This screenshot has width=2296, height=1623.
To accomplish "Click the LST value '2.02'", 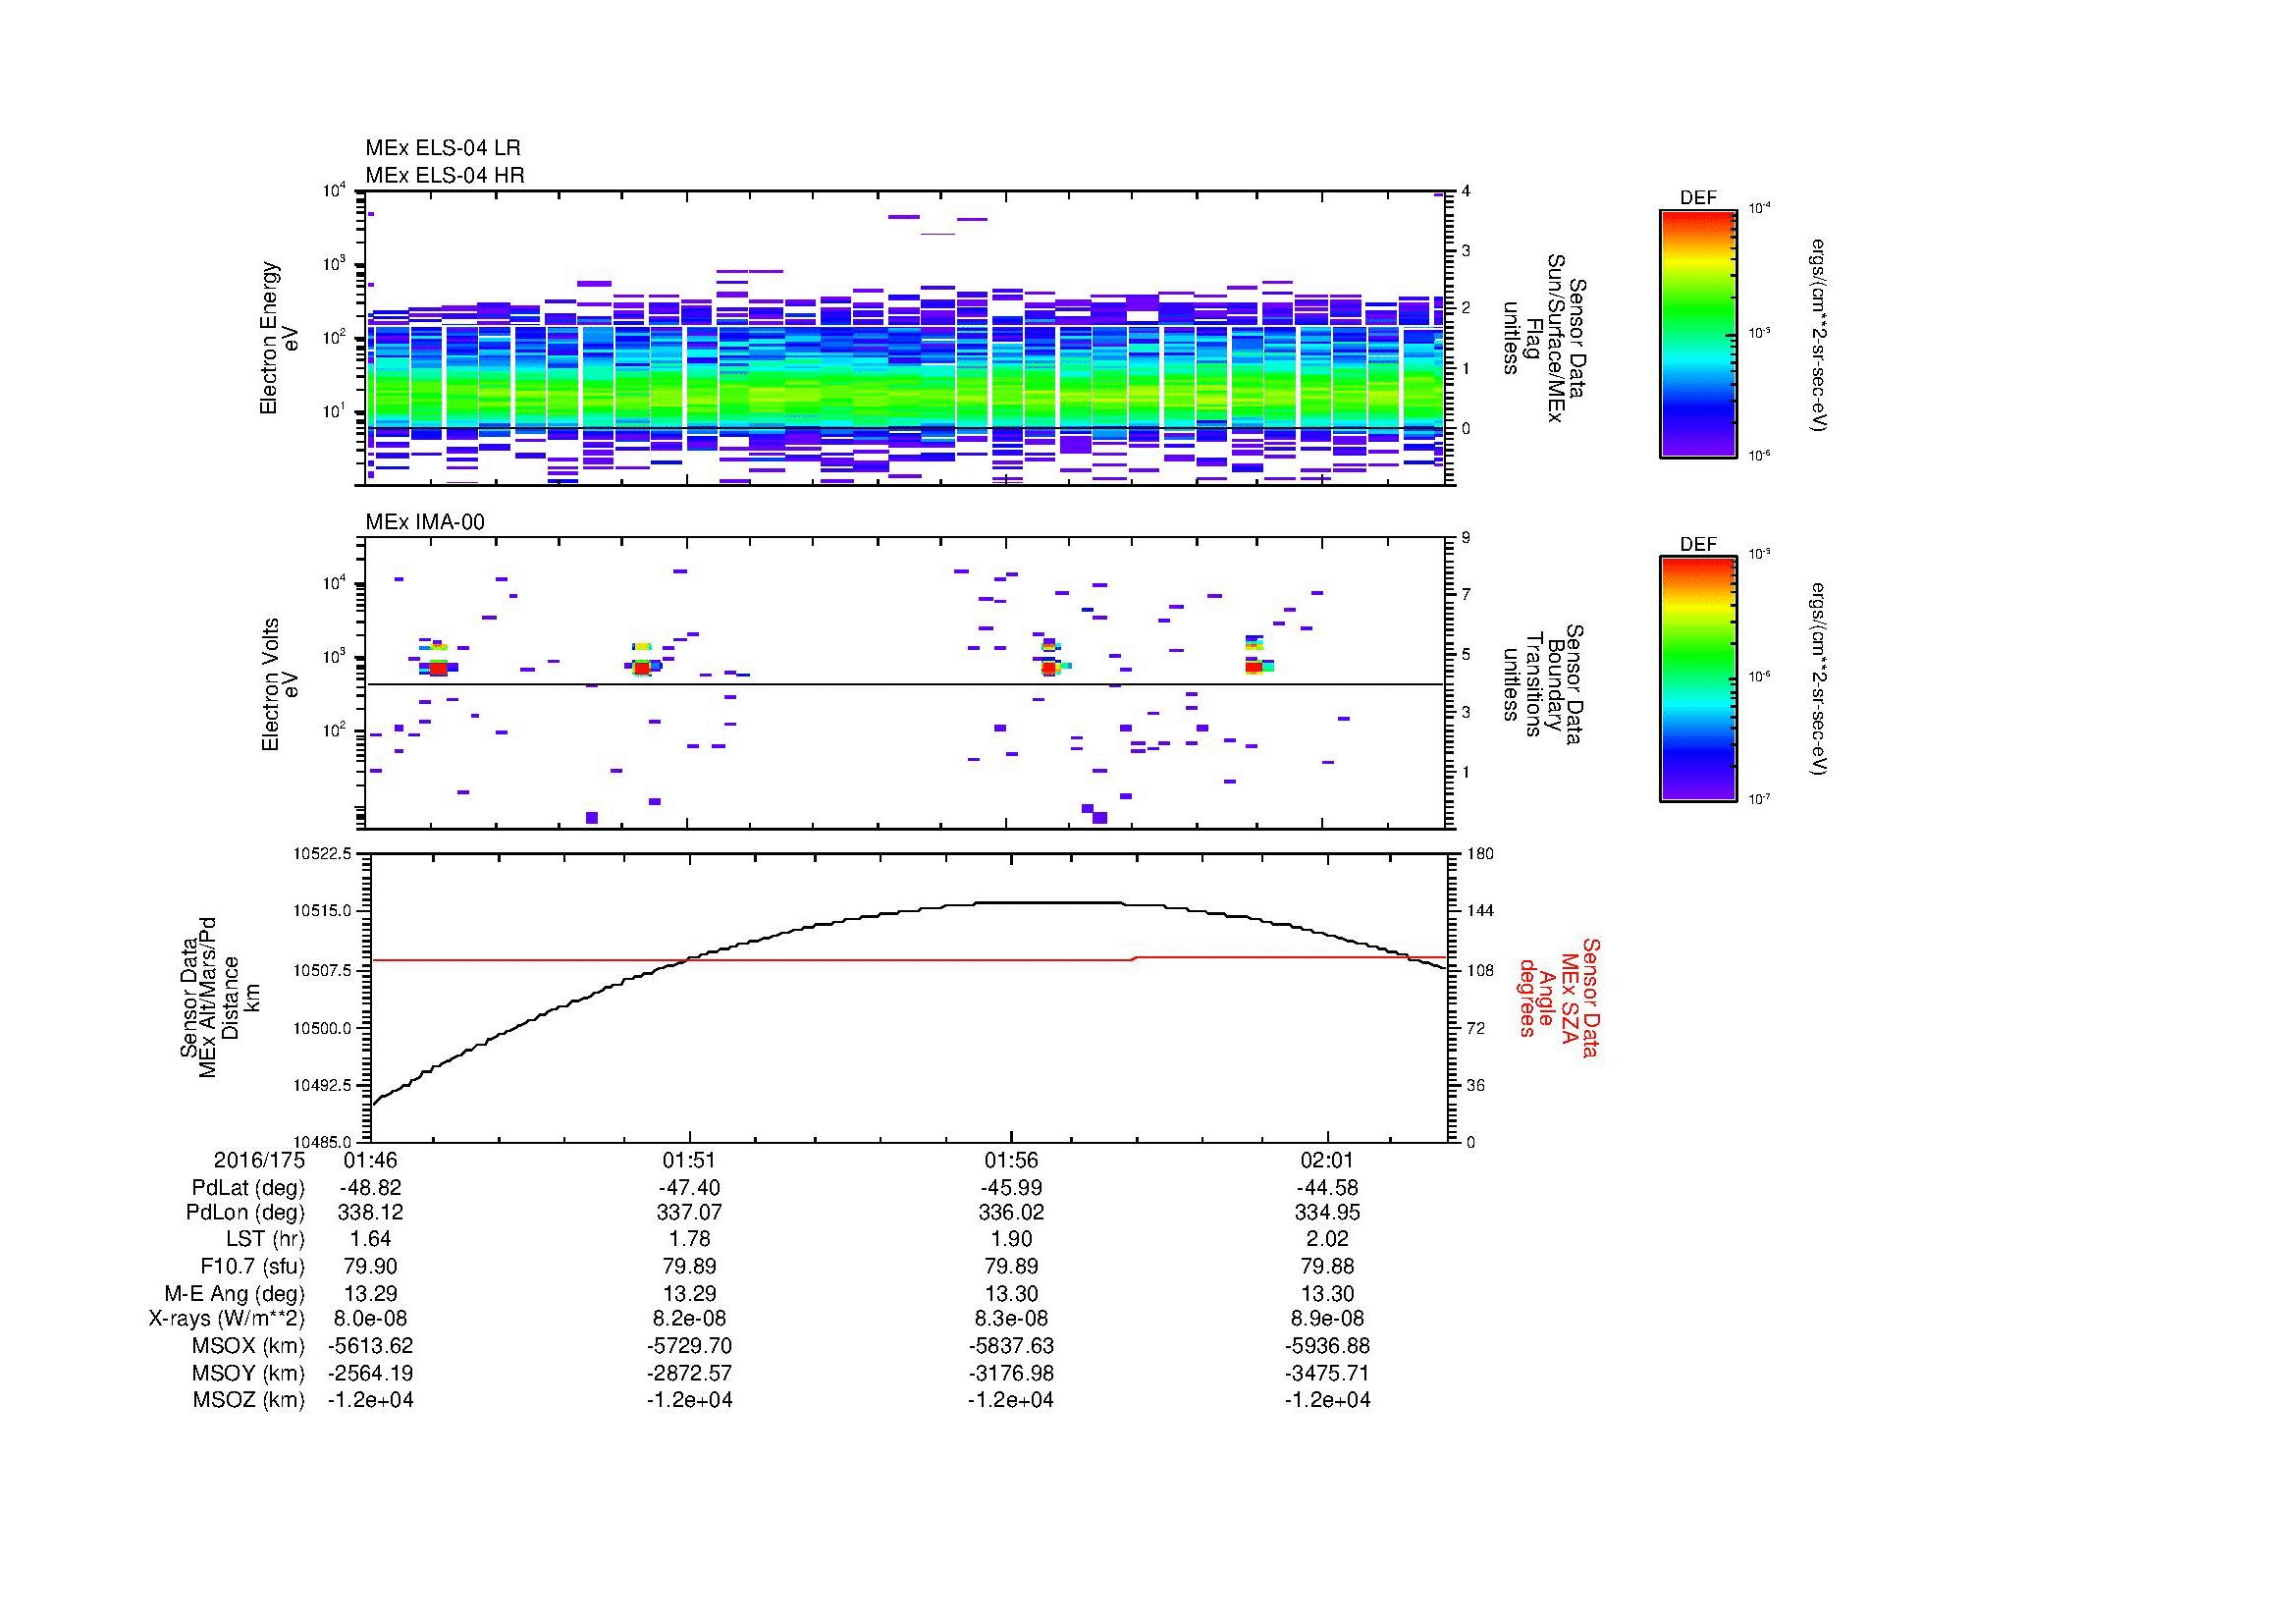I will click(x=1328, y=1239).
